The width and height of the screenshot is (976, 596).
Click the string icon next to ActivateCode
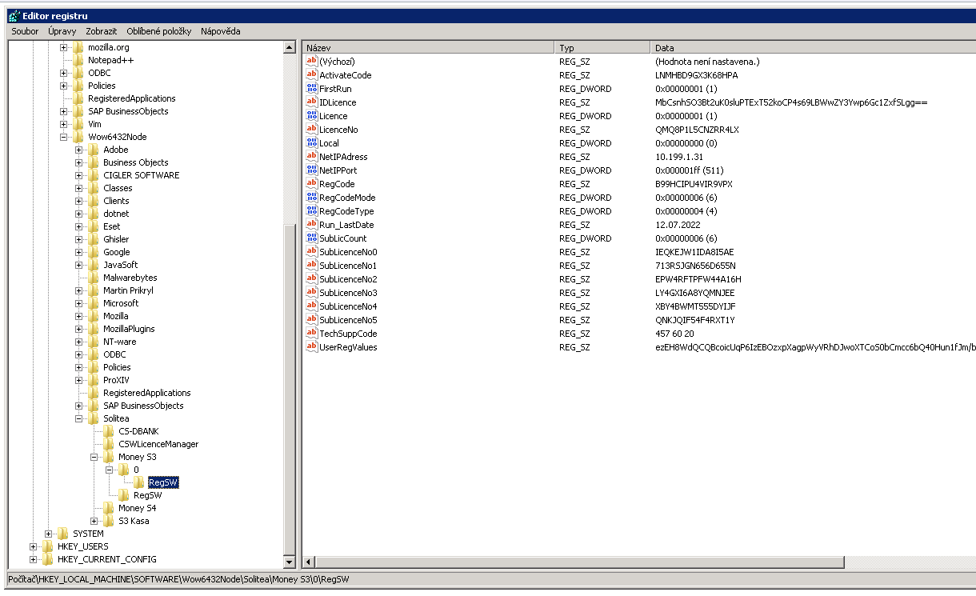tap(312, 75)
